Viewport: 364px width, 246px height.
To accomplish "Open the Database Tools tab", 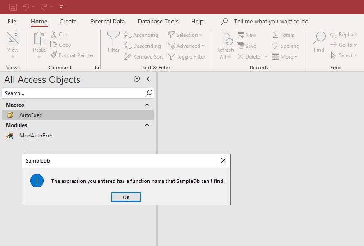I will click(158, 21).
